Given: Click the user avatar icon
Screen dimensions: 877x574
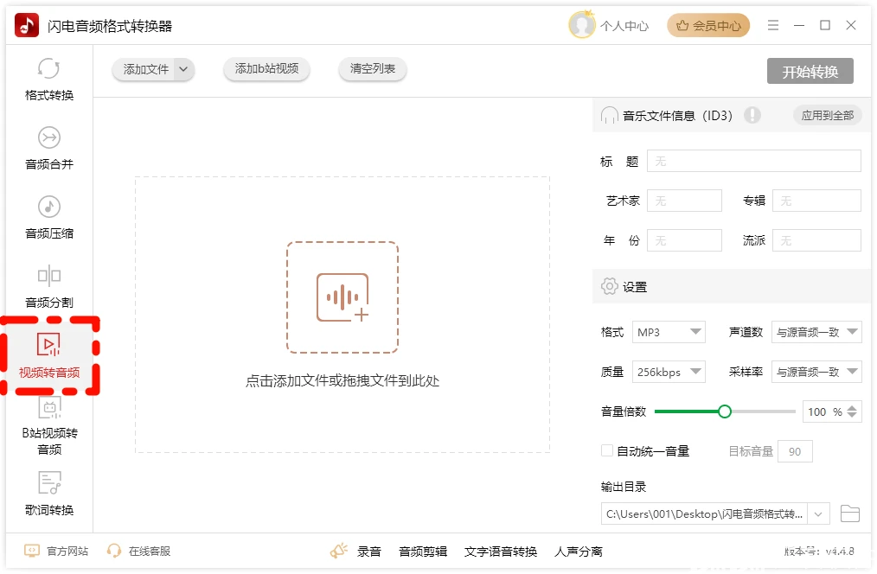Looking at the screenshot, I should click(582, 25).
